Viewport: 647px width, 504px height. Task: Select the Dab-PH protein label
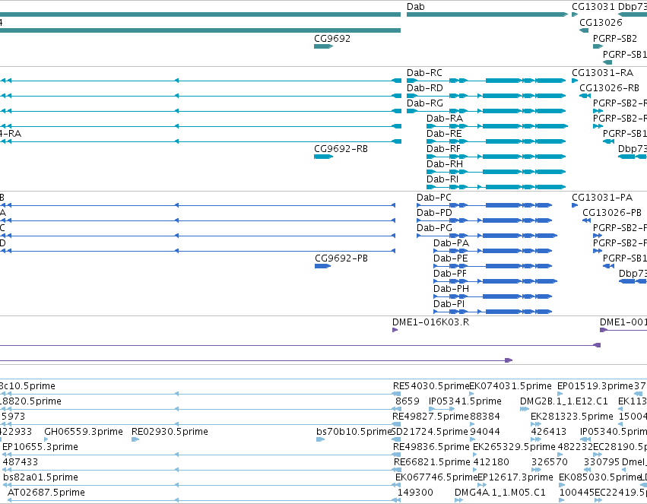[451, 289]
